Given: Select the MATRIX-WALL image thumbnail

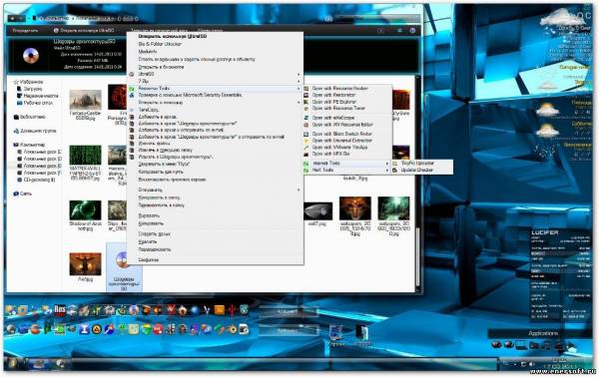Looking at the screenshot, I should click(x=85, y=156).
